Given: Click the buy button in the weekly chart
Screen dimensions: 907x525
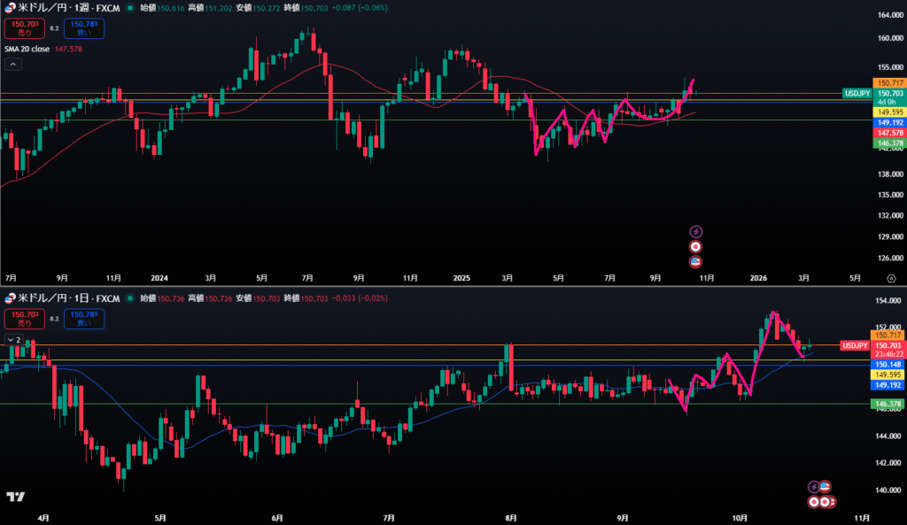Looking at the screenshot, I should [84, 28].
